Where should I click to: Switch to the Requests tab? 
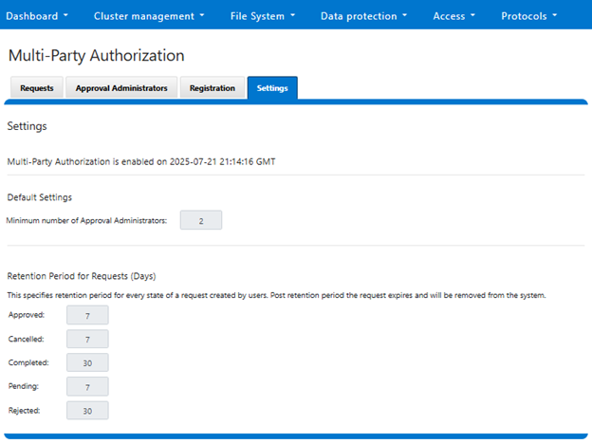37,88
